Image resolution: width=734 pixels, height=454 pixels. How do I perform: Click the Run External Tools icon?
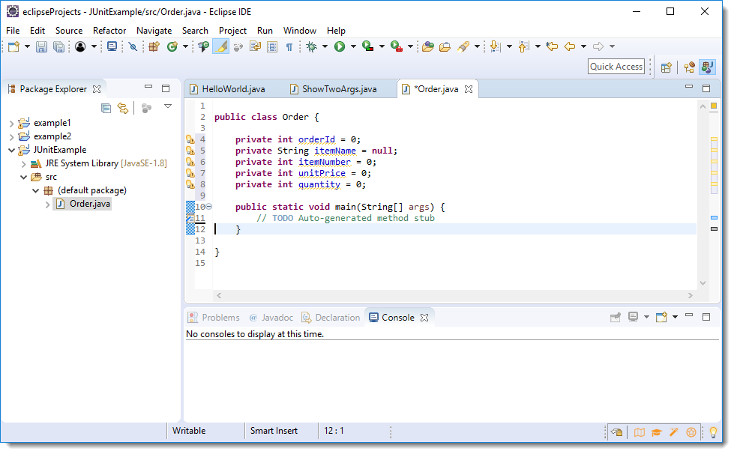397,46
